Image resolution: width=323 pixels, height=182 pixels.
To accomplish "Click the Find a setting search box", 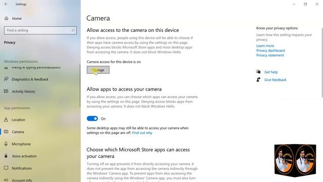I will pos(40,30).
